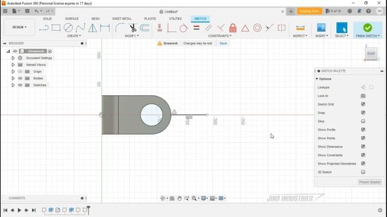Viewport: 387px width, 217px height.
Task: Apply Fix/Unfix lock constraint
Action: point(233,28)
